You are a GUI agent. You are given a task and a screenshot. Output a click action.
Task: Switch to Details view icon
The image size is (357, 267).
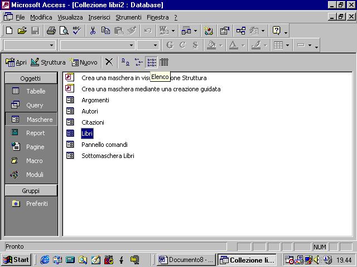pyautogui.click(x=163, y=62)
